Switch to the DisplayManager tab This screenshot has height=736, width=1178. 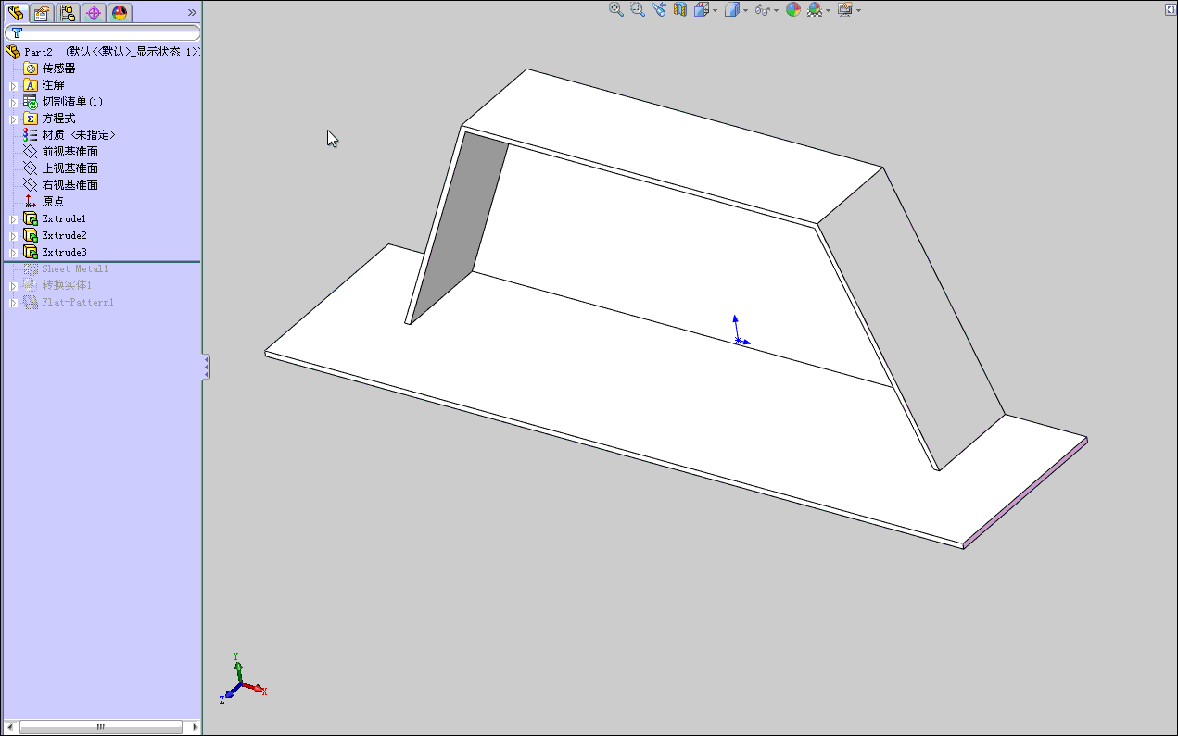click(120, 13)
